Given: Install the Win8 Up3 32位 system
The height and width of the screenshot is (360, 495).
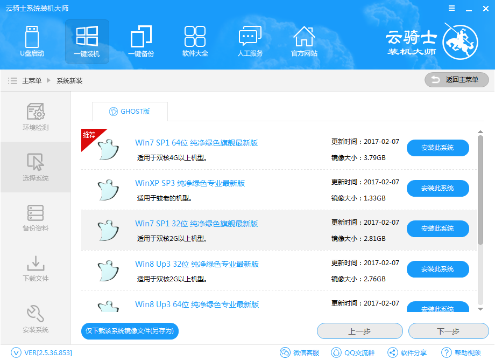Looking at the screenshot, I should tap(437, 269).
